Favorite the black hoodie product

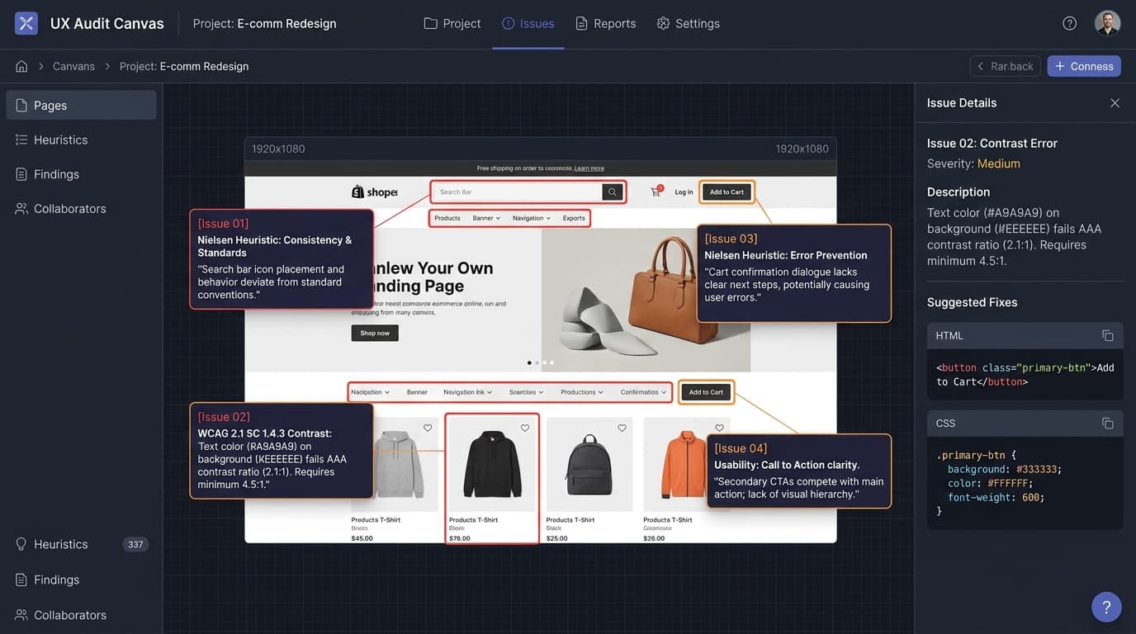(x=525, y=428)
